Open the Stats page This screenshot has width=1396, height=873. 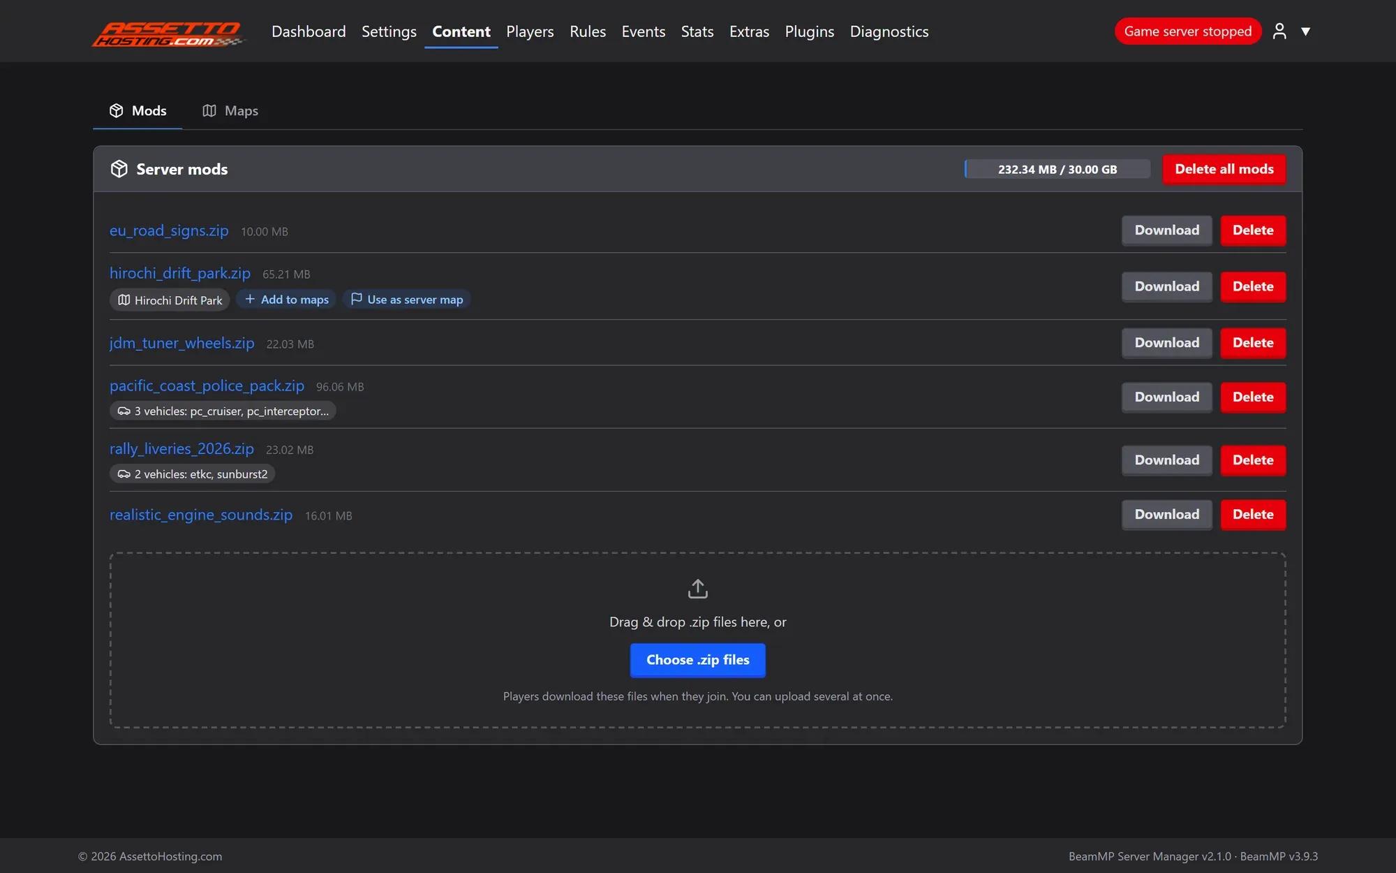pos(697,31)
